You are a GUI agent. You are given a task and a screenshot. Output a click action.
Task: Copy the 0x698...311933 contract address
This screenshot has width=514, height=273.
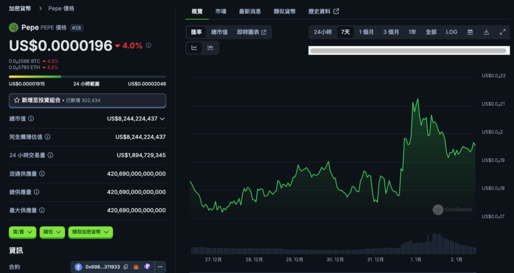point(126,267)
